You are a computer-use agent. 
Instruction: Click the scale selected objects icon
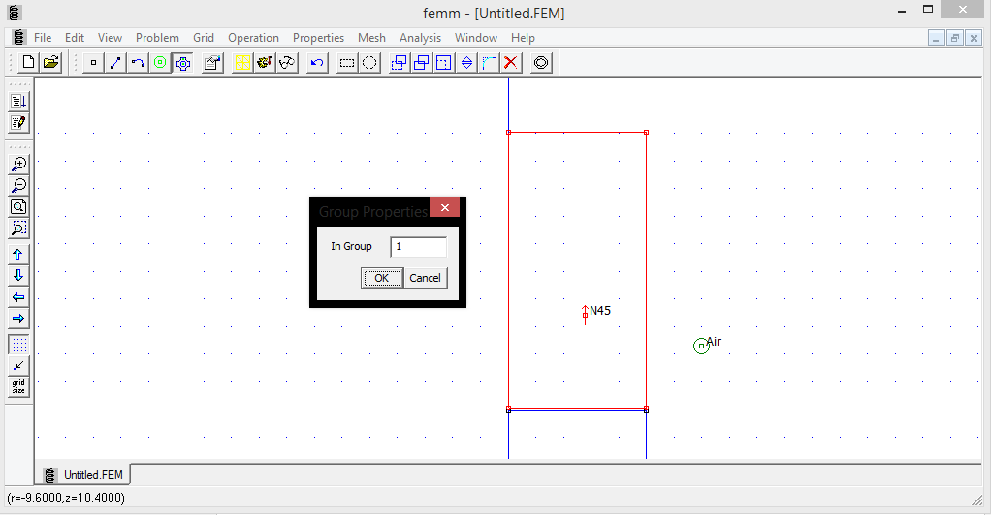[x=444, y=63]
